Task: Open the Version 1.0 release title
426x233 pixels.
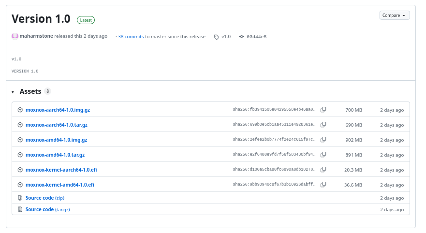Action: [41, 19]
